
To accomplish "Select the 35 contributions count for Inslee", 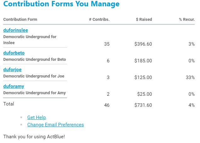I will [107, 44].
